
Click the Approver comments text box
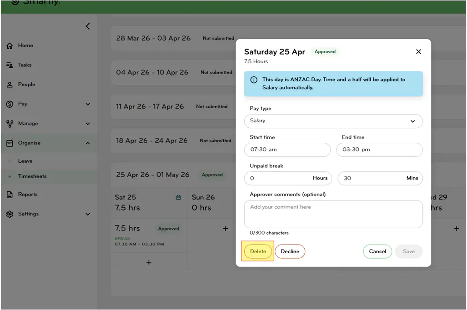pyautogui.click(x=333, y=214)
